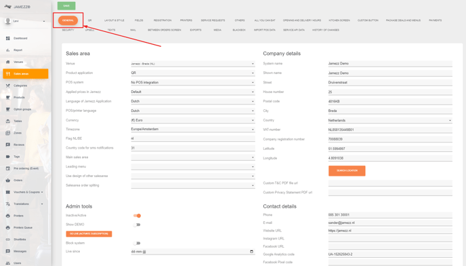Switch to the History of Changes tab

coord(326,30)
